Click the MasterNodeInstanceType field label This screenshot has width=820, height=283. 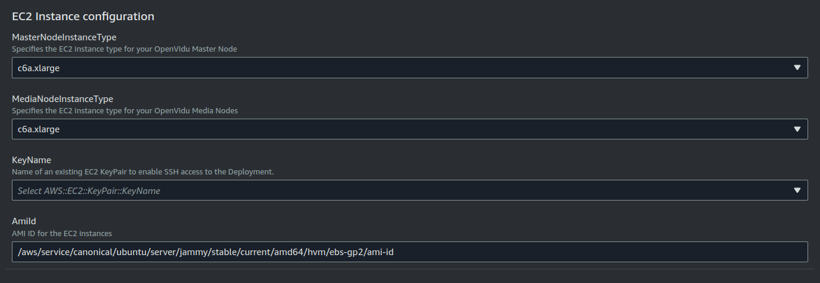pyautogui.click(x=64, y=37)
